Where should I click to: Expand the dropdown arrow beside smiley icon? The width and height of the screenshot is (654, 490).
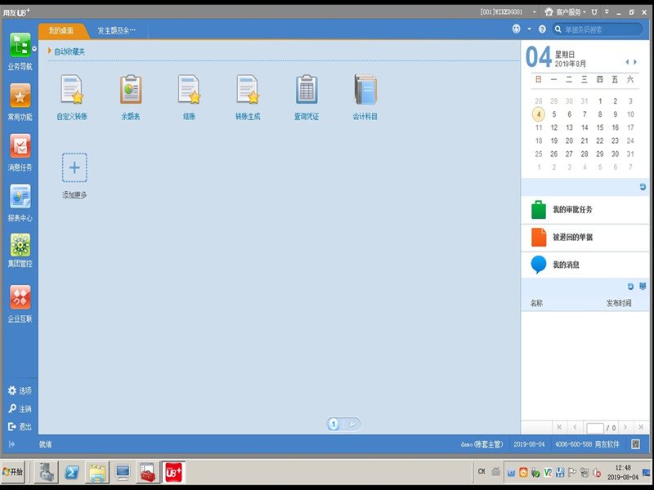click(528, 29)
